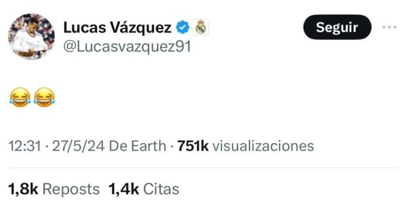Follow the account with the Seguir button
401x201 pixels.
coord(337,27)
